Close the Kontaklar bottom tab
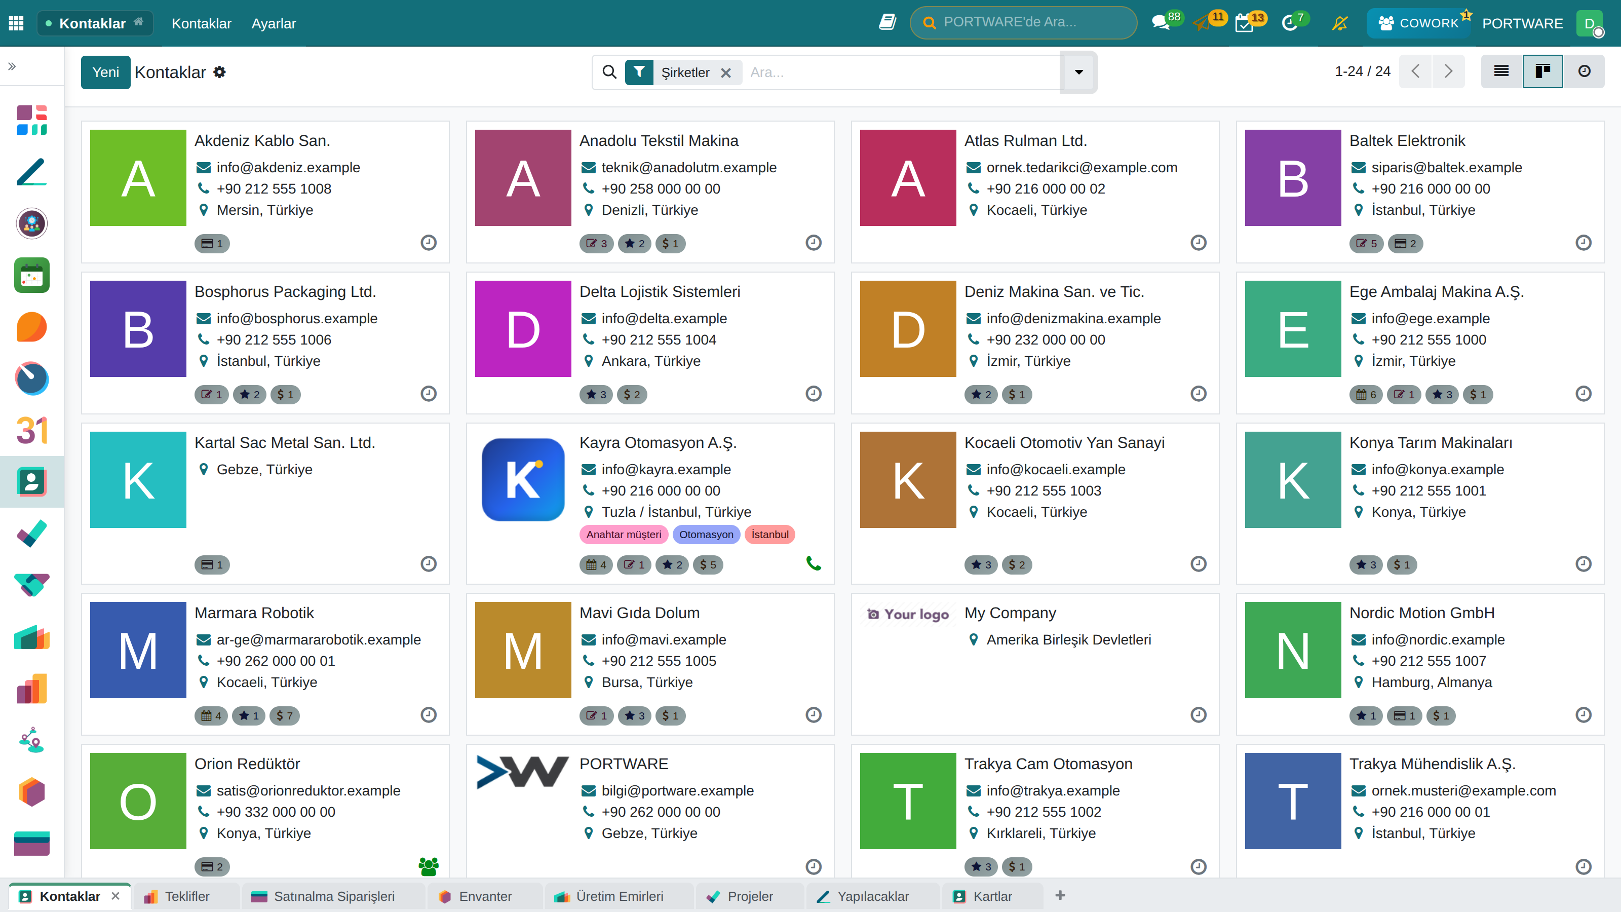The height and width of the screenshot is (912, 1621). coord(115,896)
